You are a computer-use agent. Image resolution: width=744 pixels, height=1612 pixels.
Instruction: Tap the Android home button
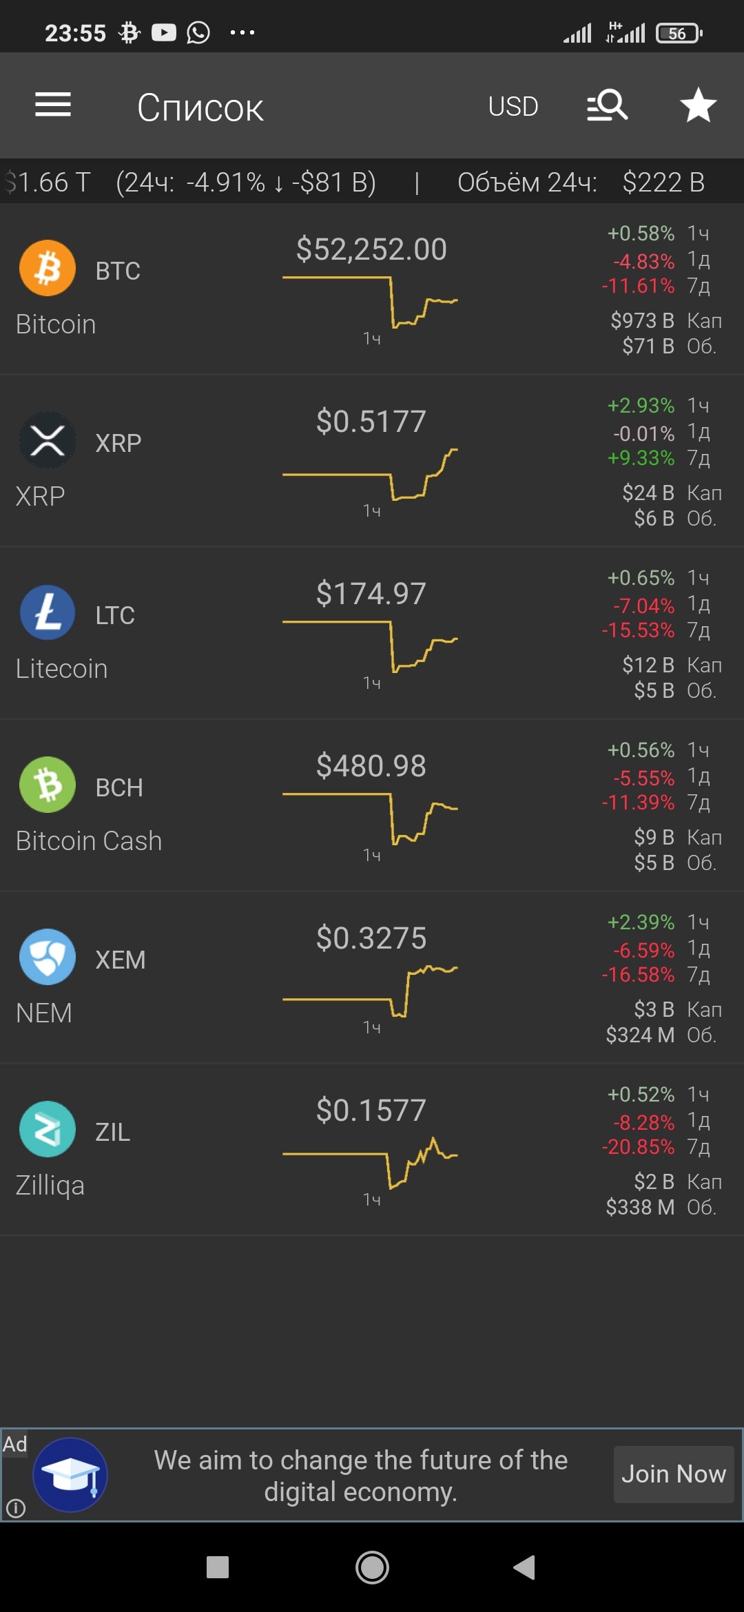(x=372, y=1567)
